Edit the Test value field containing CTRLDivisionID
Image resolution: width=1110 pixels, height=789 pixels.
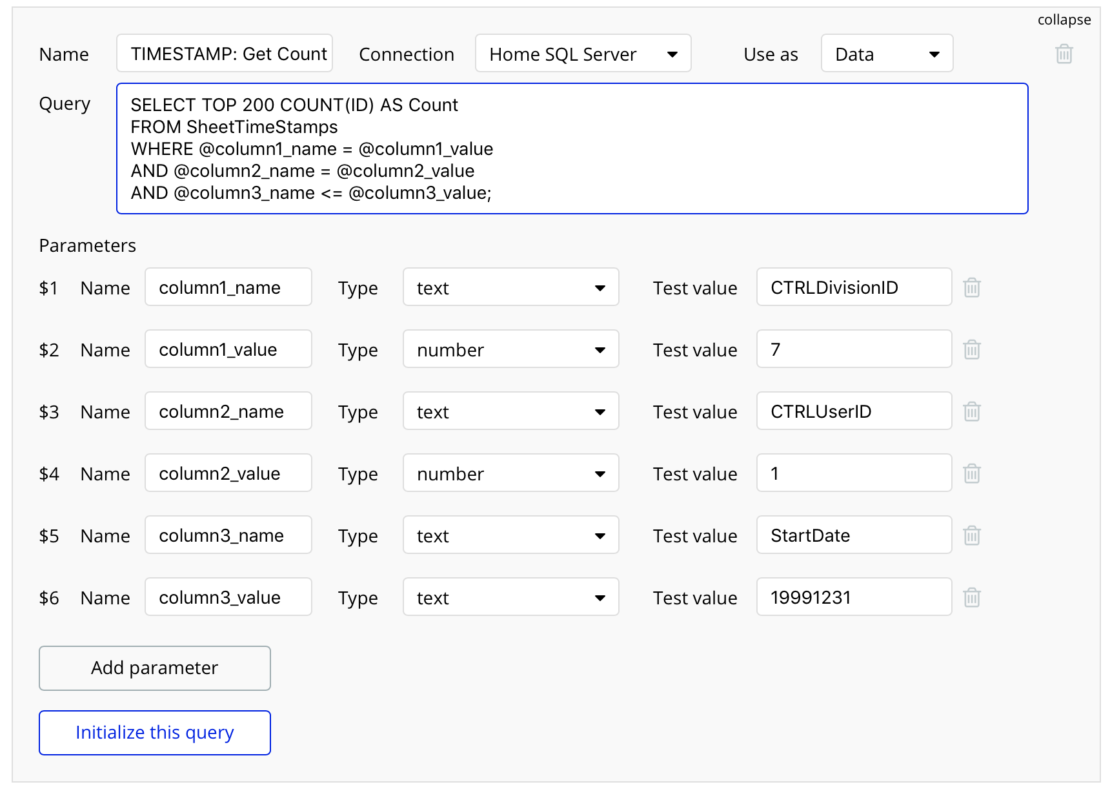pos(853,287)
